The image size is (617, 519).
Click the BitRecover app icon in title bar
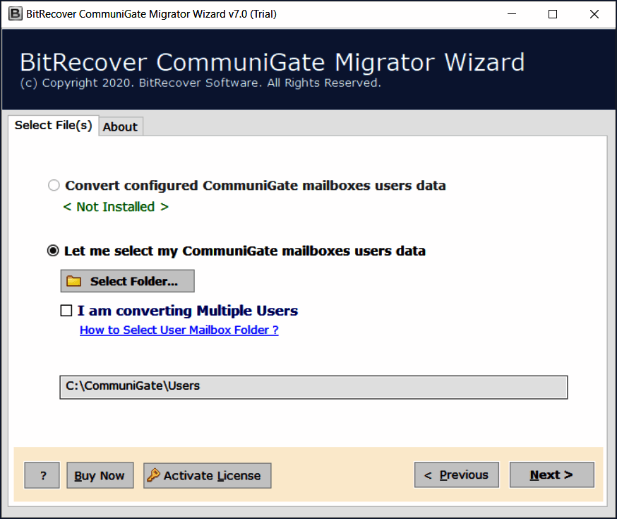point(12,14)
